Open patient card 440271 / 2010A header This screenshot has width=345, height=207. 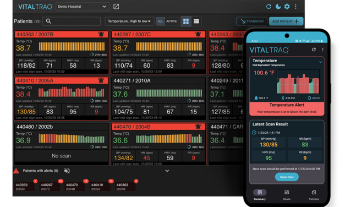(158, 80)
